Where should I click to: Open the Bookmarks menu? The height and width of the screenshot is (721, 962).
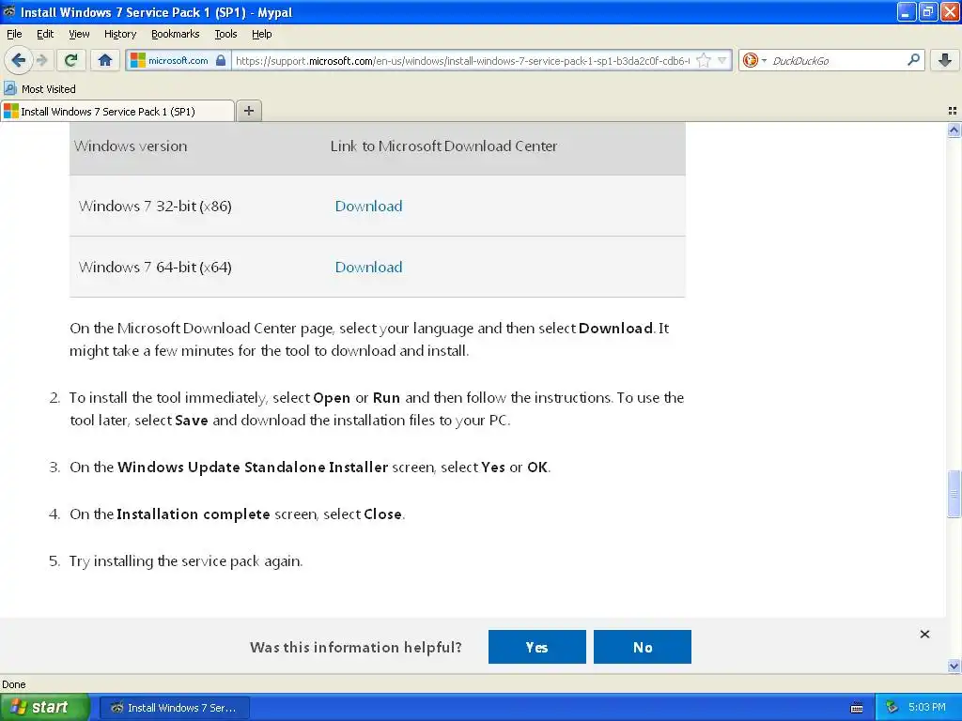pos(175,34)
